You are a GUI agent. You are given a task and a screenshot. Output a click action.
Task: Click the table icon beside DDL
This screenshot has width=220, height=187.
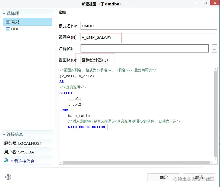tap(9, 29)
